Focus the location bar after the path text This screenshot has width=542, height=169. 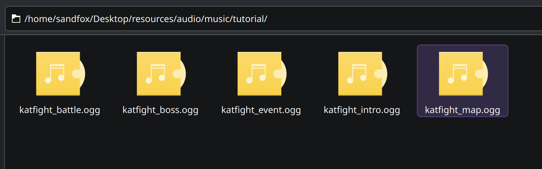[385, 19]
